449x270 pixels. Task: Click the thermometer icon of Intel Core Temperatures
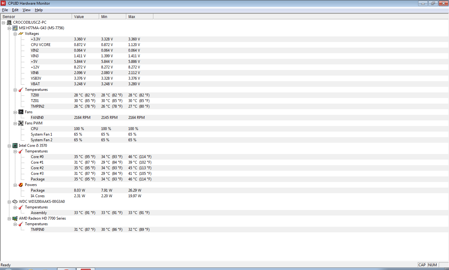tap(21, 151)
